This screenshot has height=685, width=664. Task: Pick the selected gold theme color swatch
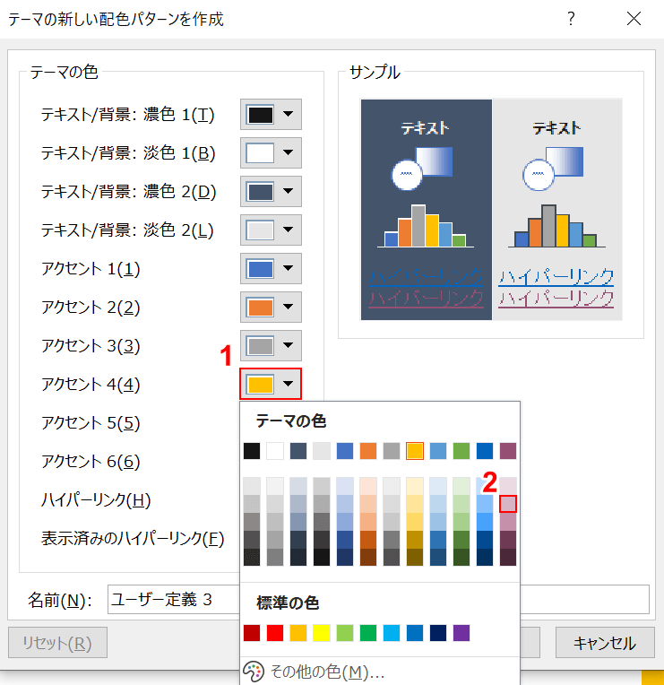[415, 451]
